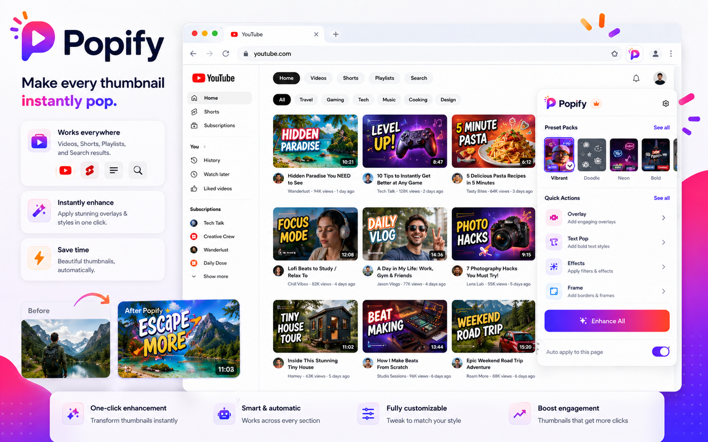Click the browser back arrow
The height and width of the screenshot is (442, 708).
point(193,54)
